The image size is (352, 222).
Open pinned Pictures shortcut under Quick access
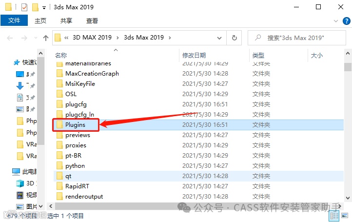pyautogui.click(x=20, y=109)
